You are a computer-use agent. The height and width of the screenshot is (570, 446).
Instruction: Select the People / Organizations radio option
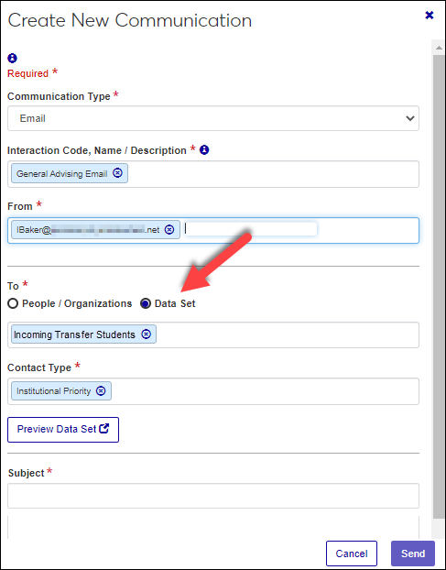click(x=13, y=303)
